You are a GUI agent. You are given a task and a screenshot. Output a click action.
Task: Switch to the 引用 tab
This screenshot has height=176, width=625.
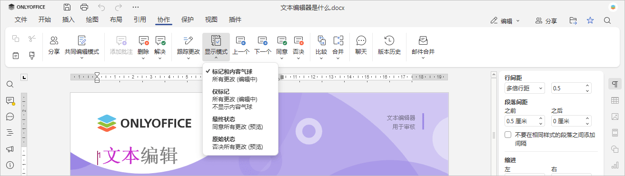click(x=140, y=20)
